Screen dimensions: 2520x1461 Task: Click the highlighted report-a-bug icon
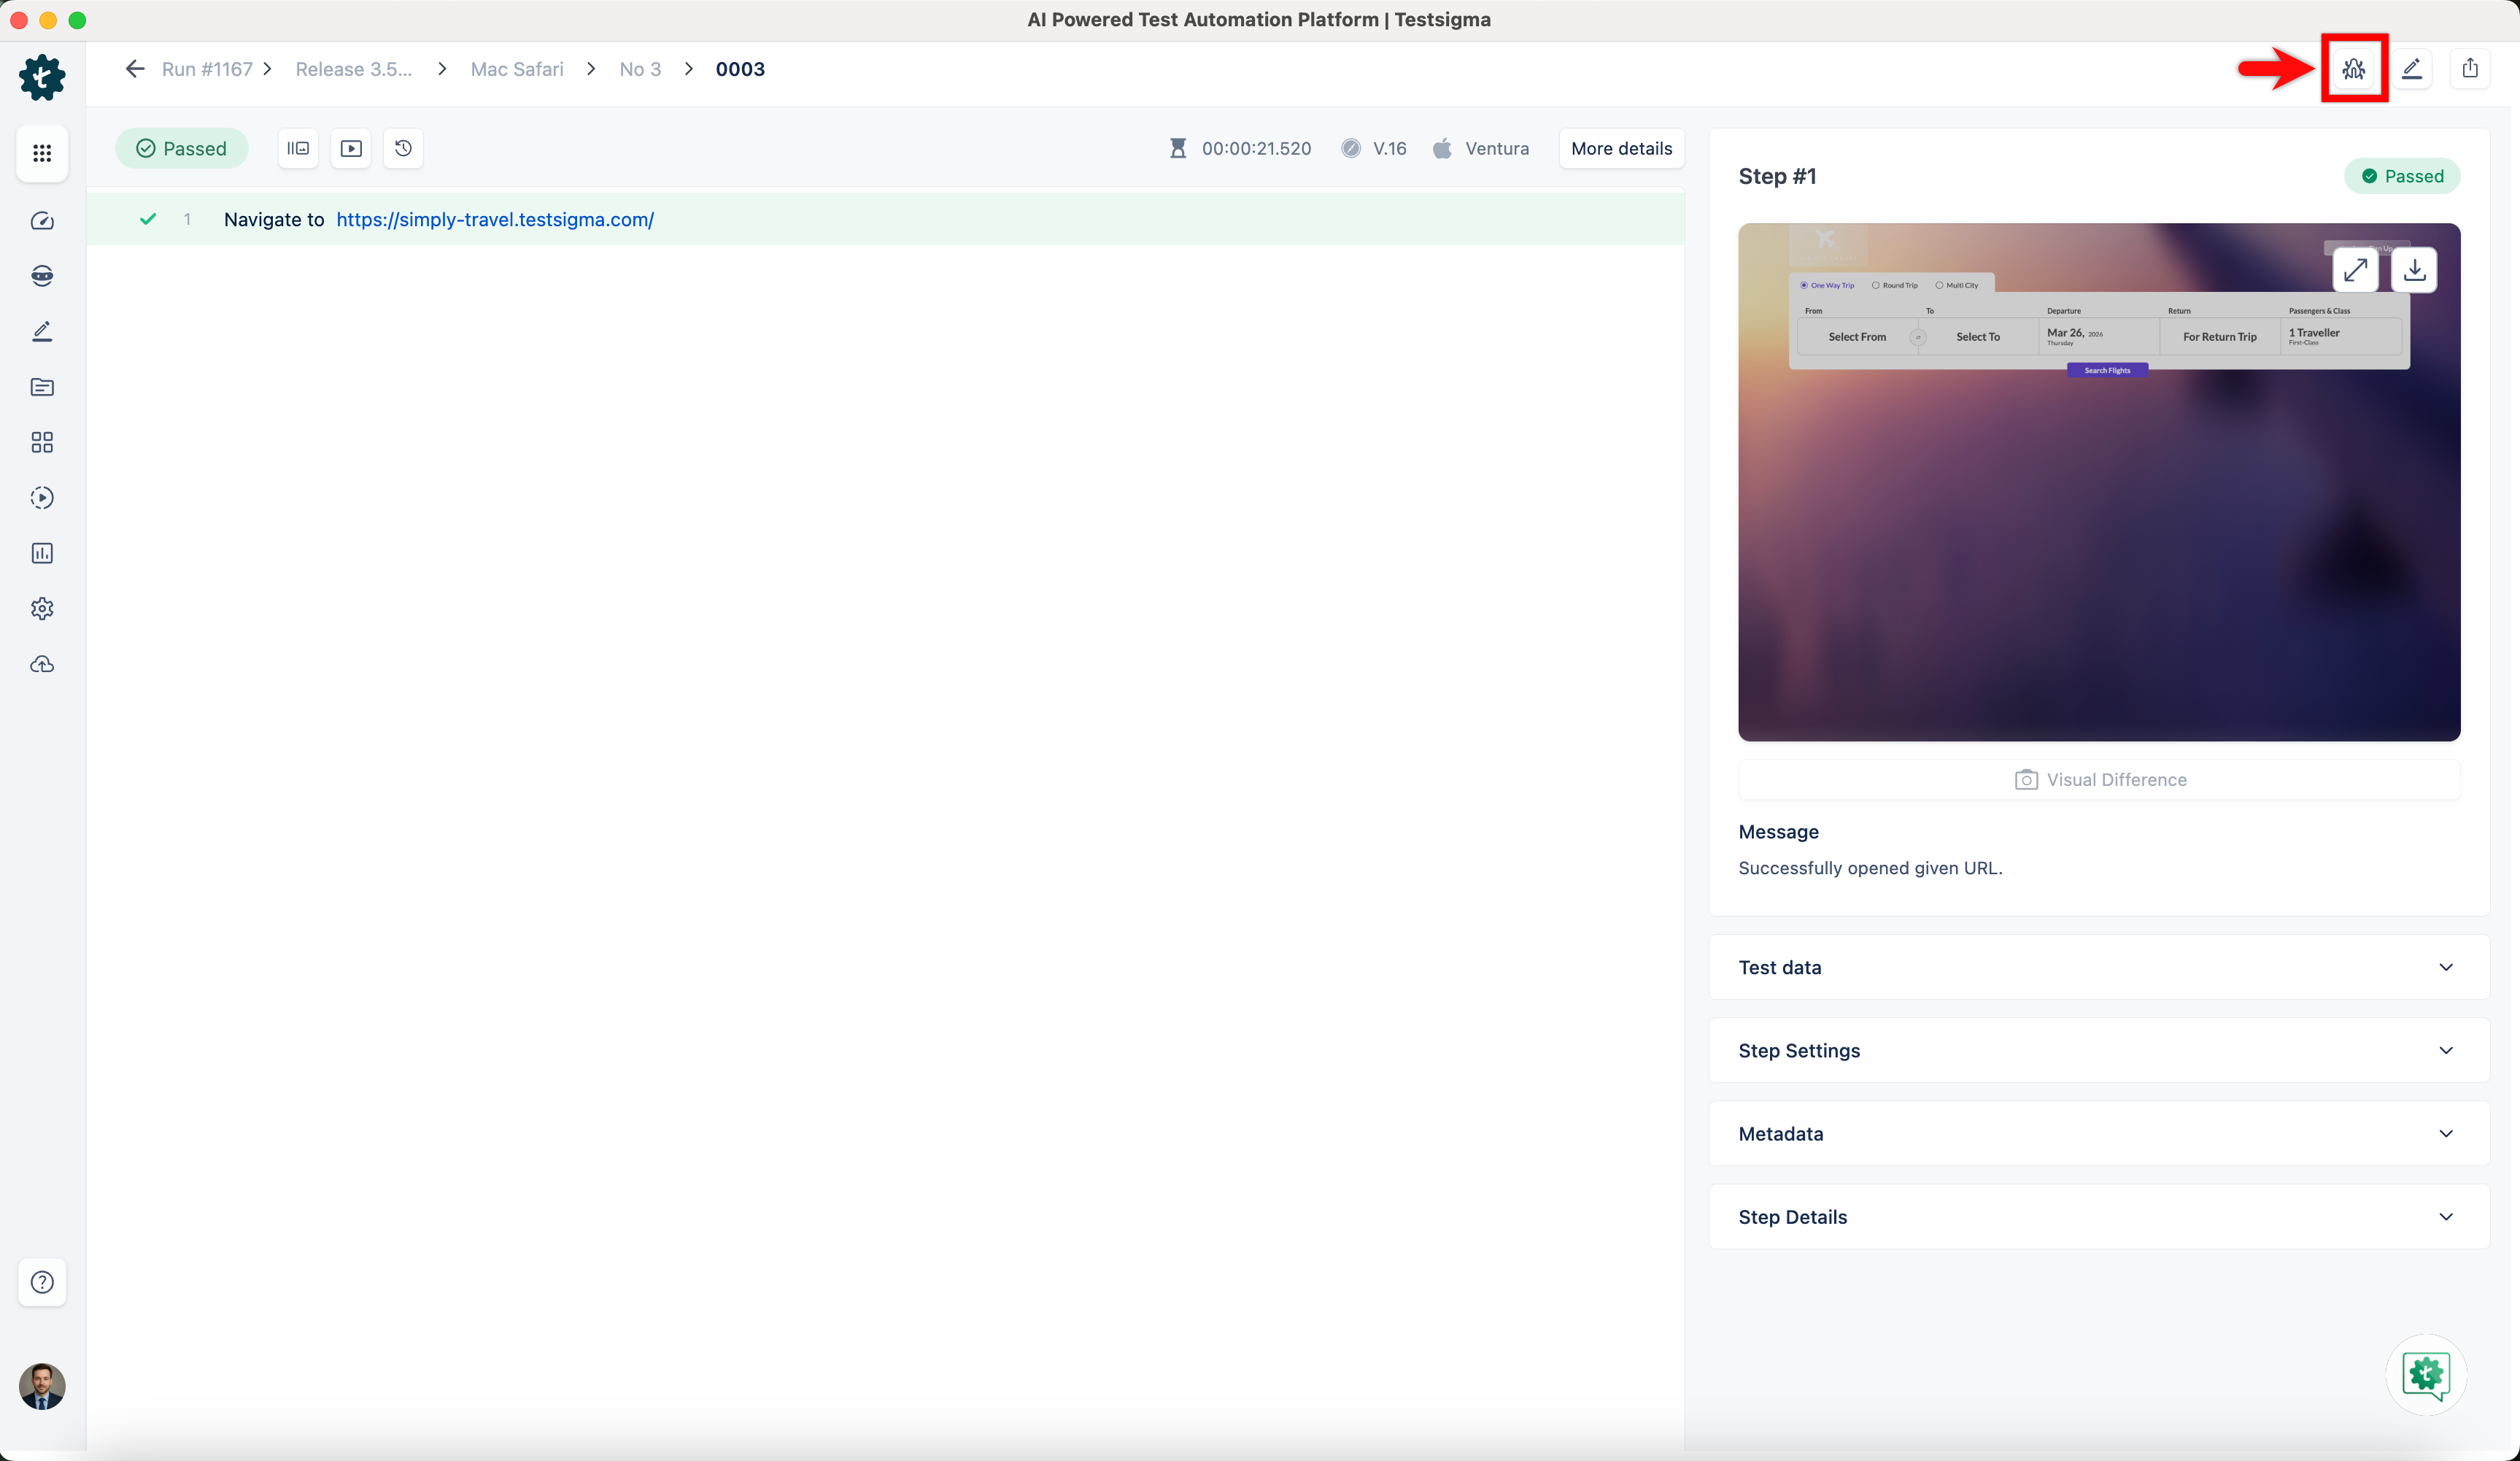click(2354, 68)
